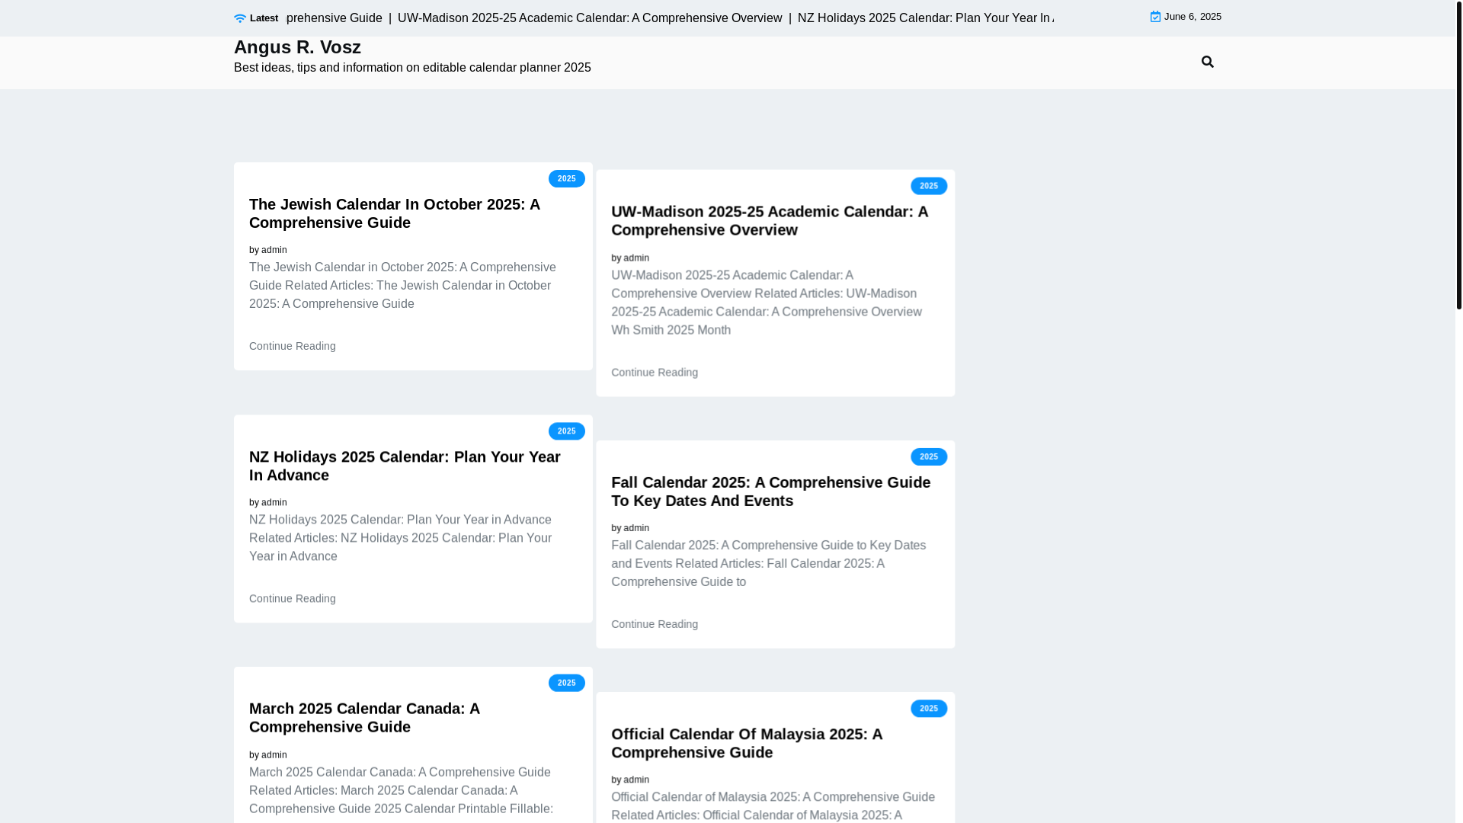Click the NZ Holidays article excerpt text
Viewport: 1463px width, 823px height.
[x=400, y=538]
